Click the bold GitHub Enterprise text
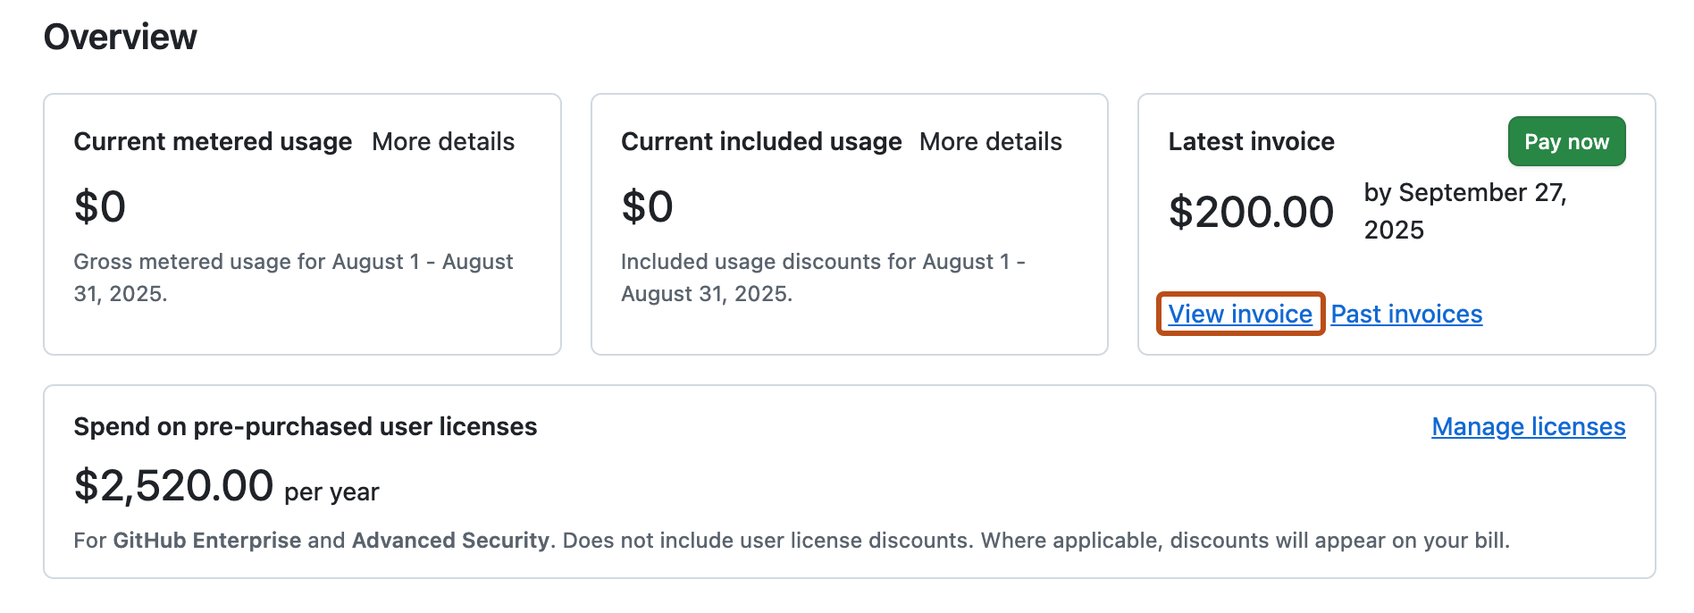1694x613 pixels. point(204,540)
